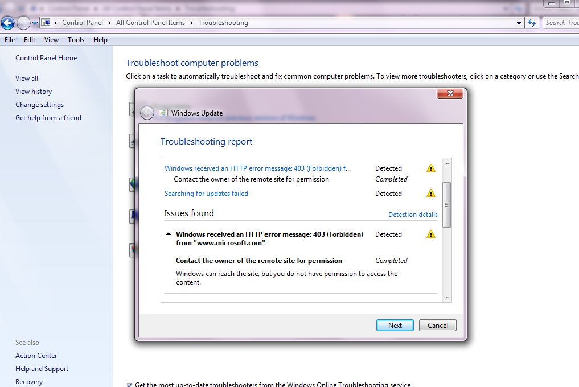Expand the arrow after Control Panel breadcrumb
The width and height of the screenshot is (579, 387).
[110, 23]
